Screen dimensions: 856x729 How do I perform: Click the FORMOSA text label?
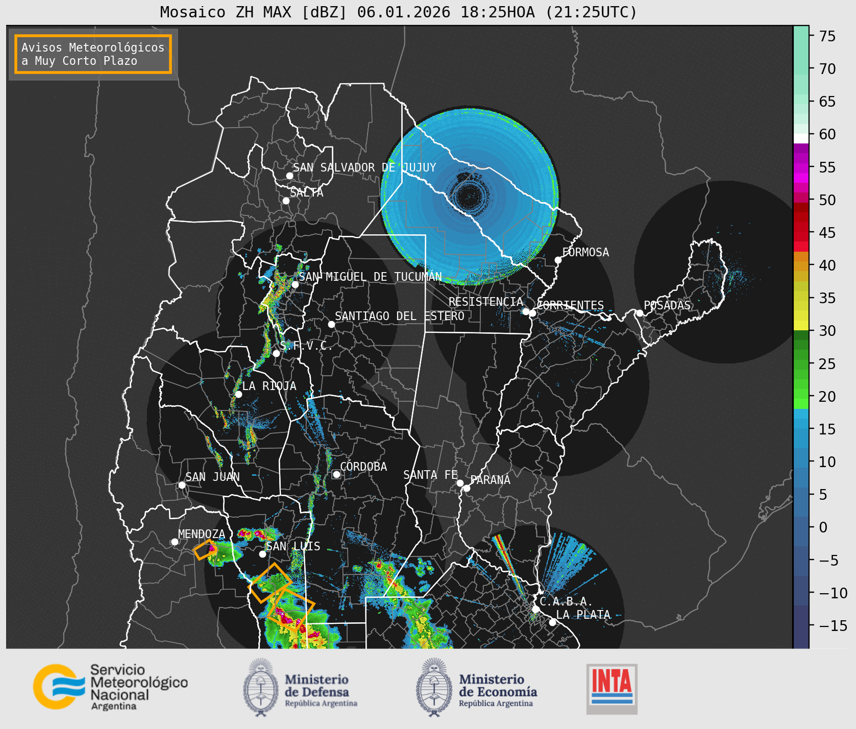[585, 252]
